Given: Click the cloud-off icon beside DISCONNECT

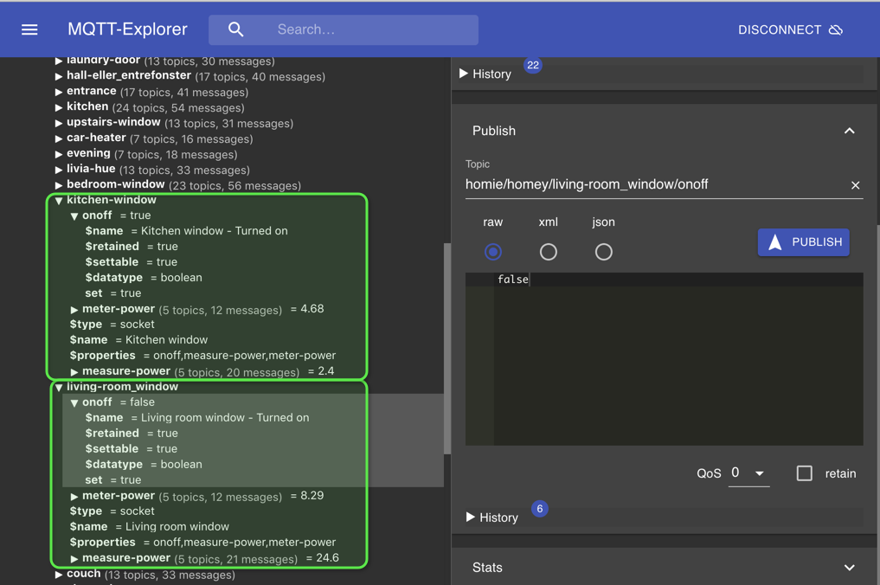Looking at the screenshot, I should click(836, 29).
